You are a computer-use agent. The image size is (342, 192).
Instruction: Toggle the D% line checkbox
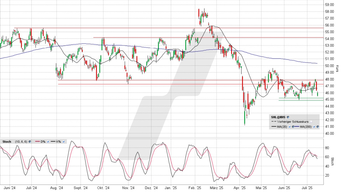click(48, 142)
